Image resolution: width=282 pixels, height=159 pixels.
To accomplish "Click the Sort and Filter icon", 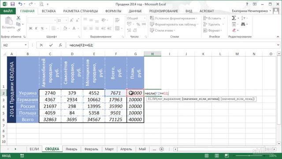I will [243, 18].
